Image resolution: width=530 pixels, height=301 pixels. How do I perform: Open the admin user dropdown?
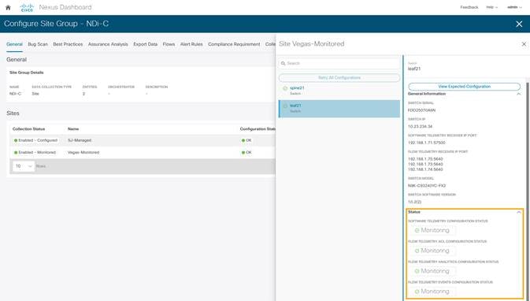point(514,7)
